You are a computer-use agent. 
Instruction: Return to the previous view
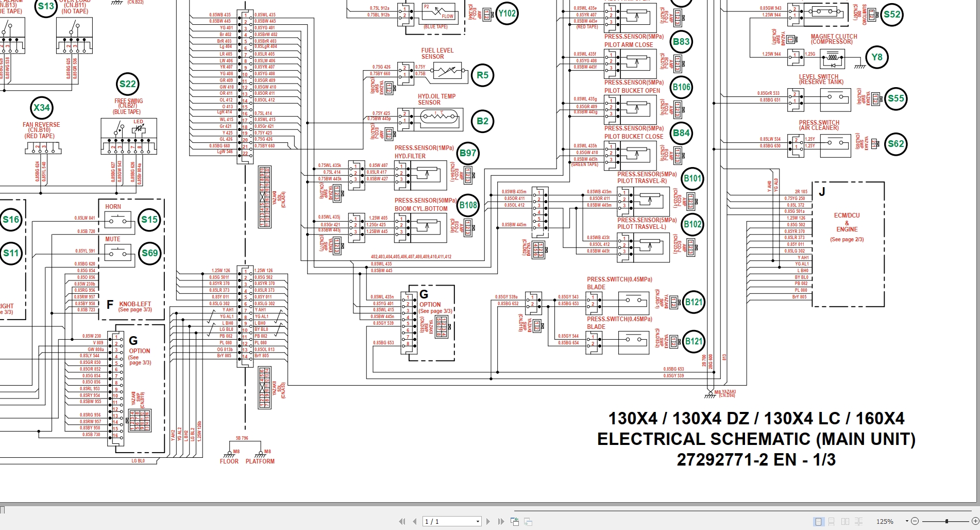pos(515,521)
